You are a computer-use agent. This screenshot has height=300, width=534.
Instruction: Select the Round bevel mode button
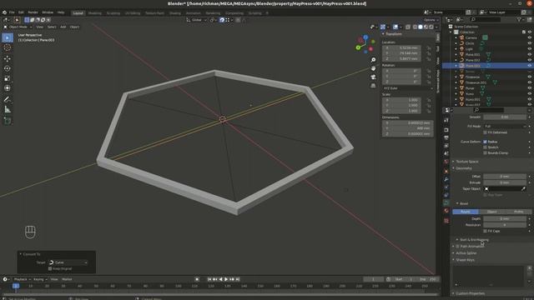(466, 212)
